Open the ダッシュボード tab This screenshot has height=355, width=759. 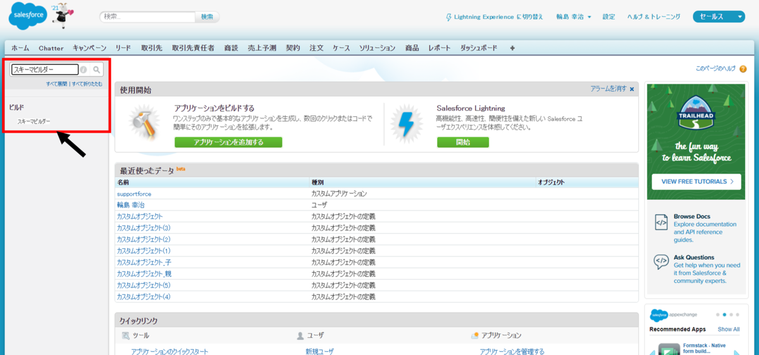click(x=479, y=48)
